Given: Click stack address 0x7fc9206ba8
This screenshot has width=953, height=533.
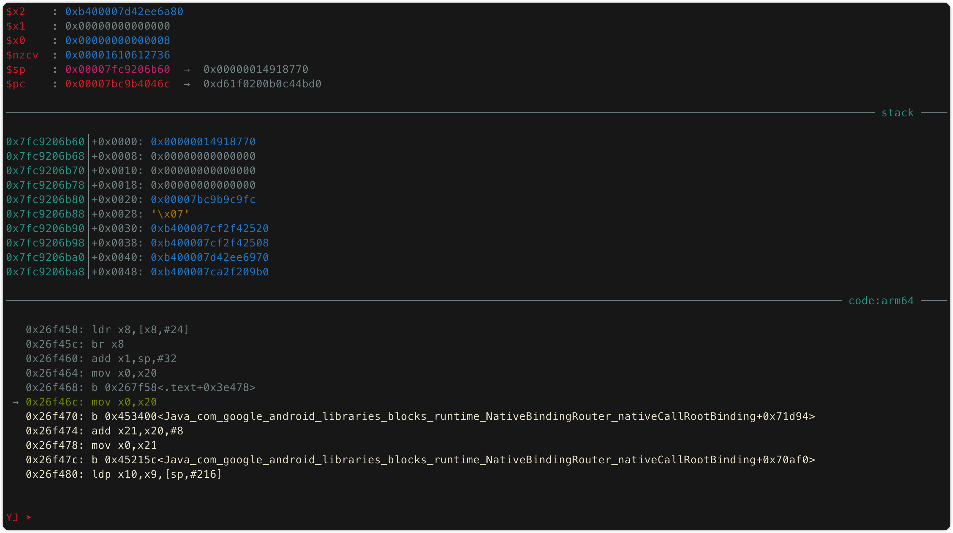Looking at the screenshot, I should pos(45,272).
